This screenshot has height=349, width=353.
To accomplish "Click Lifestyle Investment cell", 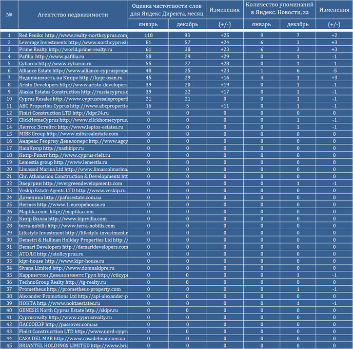I will coord(73,233).
